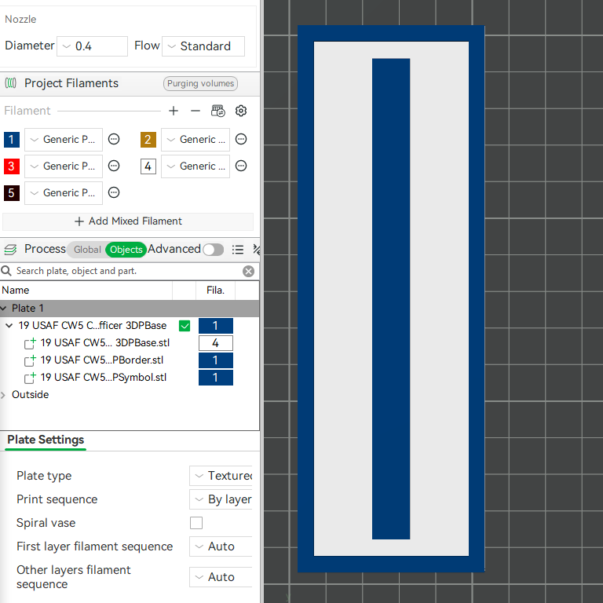
Task: Open the nozzle Flow dropdown
Action: pos(203,46)
